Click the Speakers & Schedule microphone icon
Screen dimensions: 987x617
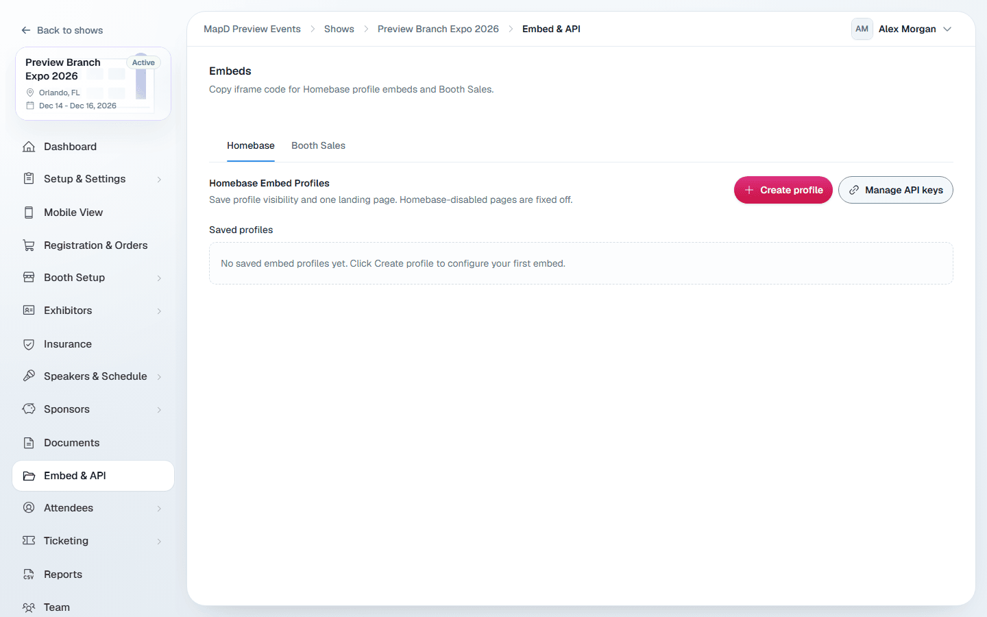pyautogui.click(x=29, y=376)
